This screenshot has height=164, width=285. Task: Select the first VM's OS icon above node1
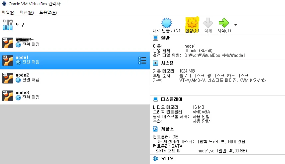[8, 43]
